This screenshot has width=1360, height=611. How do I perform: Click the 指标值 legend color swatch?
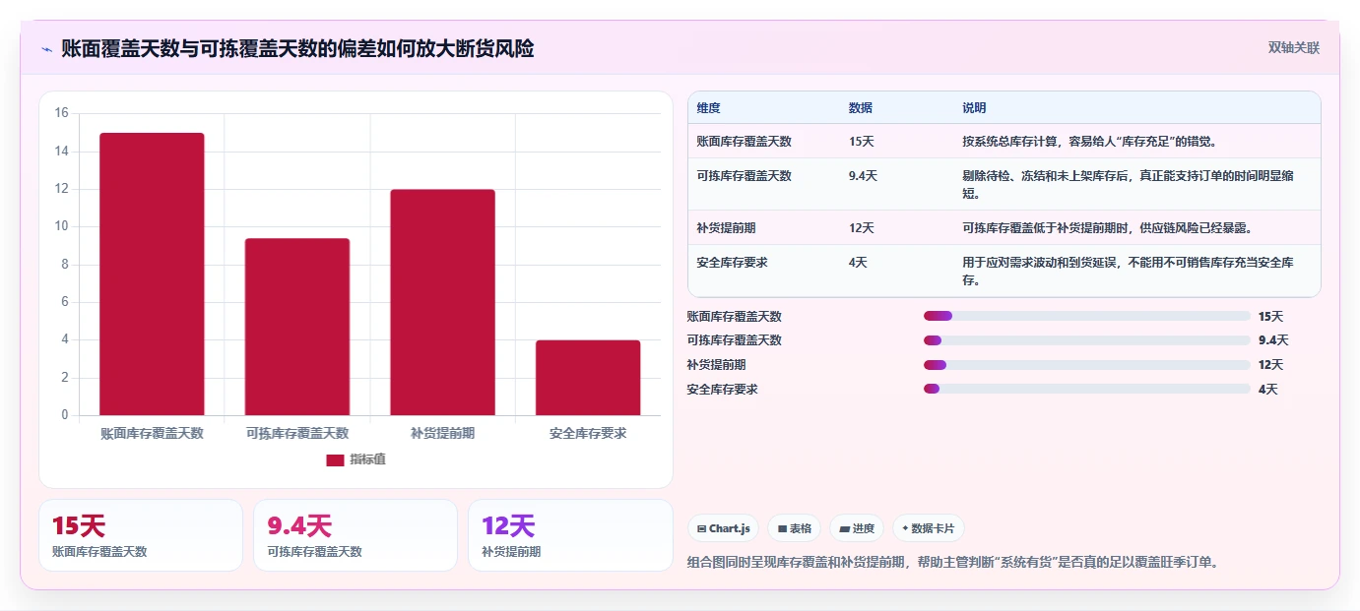[335, 459]
